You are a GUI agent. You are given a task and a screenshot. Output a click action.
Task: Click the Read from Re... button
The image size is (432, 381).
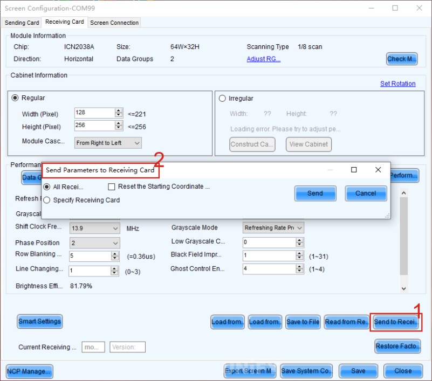pos(346,322)
